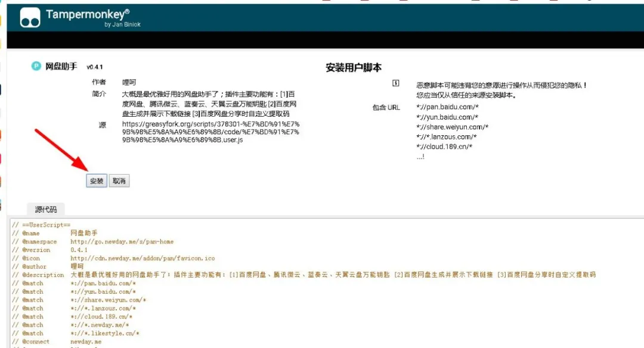Click the greasyfork.org source URL text
Image resolution: width=644 pixels, height=348 pixels.
click(x=210, y=132)
